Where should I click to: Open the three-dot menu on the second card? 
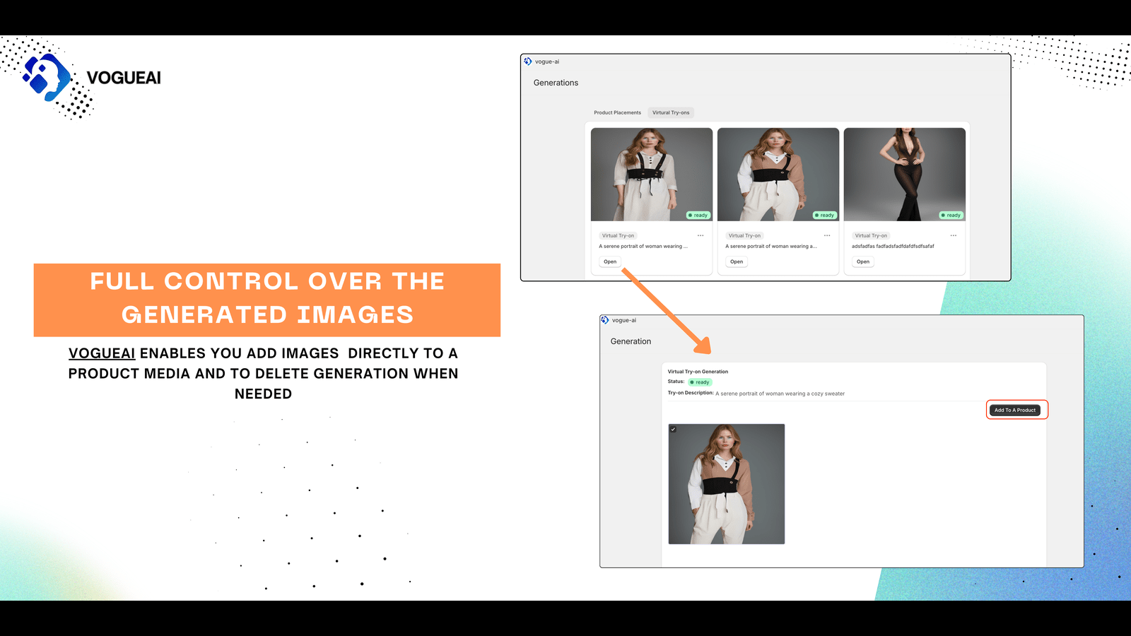pyautogui.click(x=826, y=235)
